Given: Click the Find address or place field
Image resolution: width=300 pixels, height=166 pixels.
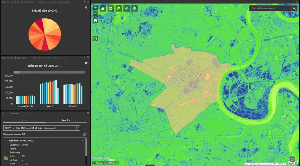Looking at the screenshot, I should click(x=270, y=8).
